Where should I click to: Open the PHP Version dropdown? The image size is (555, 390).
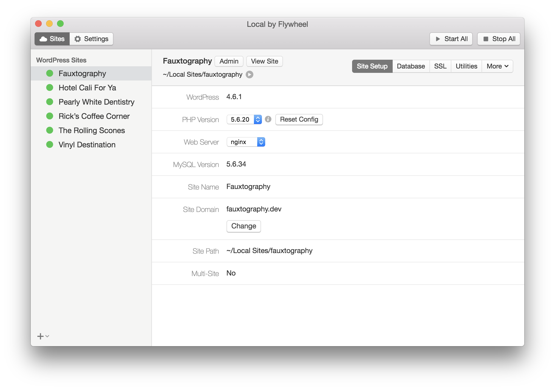point(244,119)
